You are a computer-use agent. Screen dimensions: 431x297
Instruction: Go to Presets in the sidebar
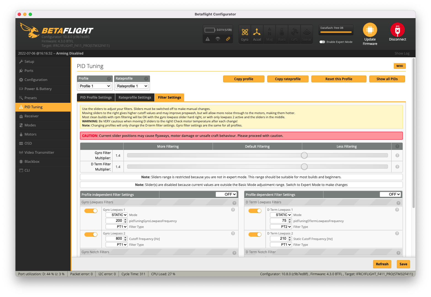[x=43, y=98]
